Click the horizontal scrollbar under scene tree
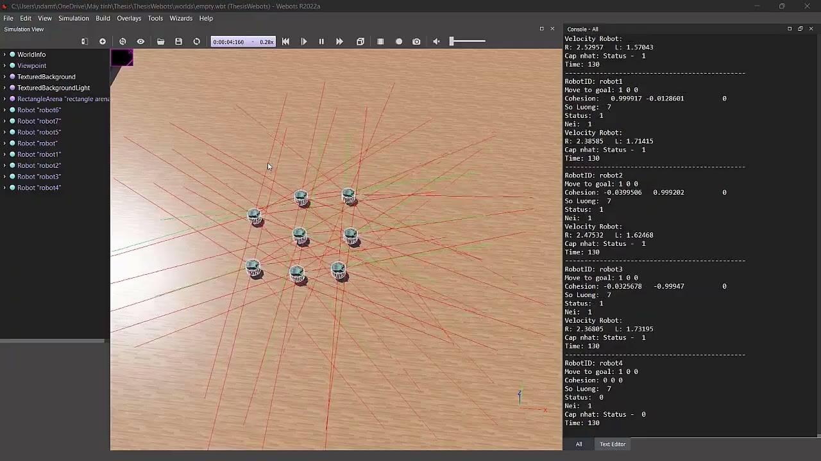 coord(52,341)
